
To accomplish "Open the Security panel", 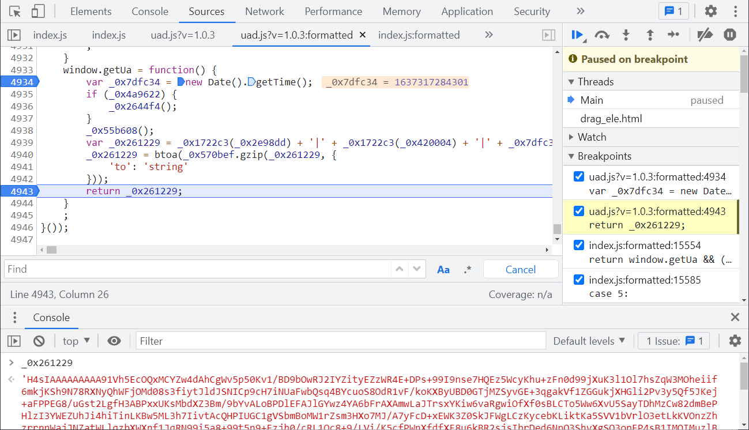I will [x=532, y=12].
